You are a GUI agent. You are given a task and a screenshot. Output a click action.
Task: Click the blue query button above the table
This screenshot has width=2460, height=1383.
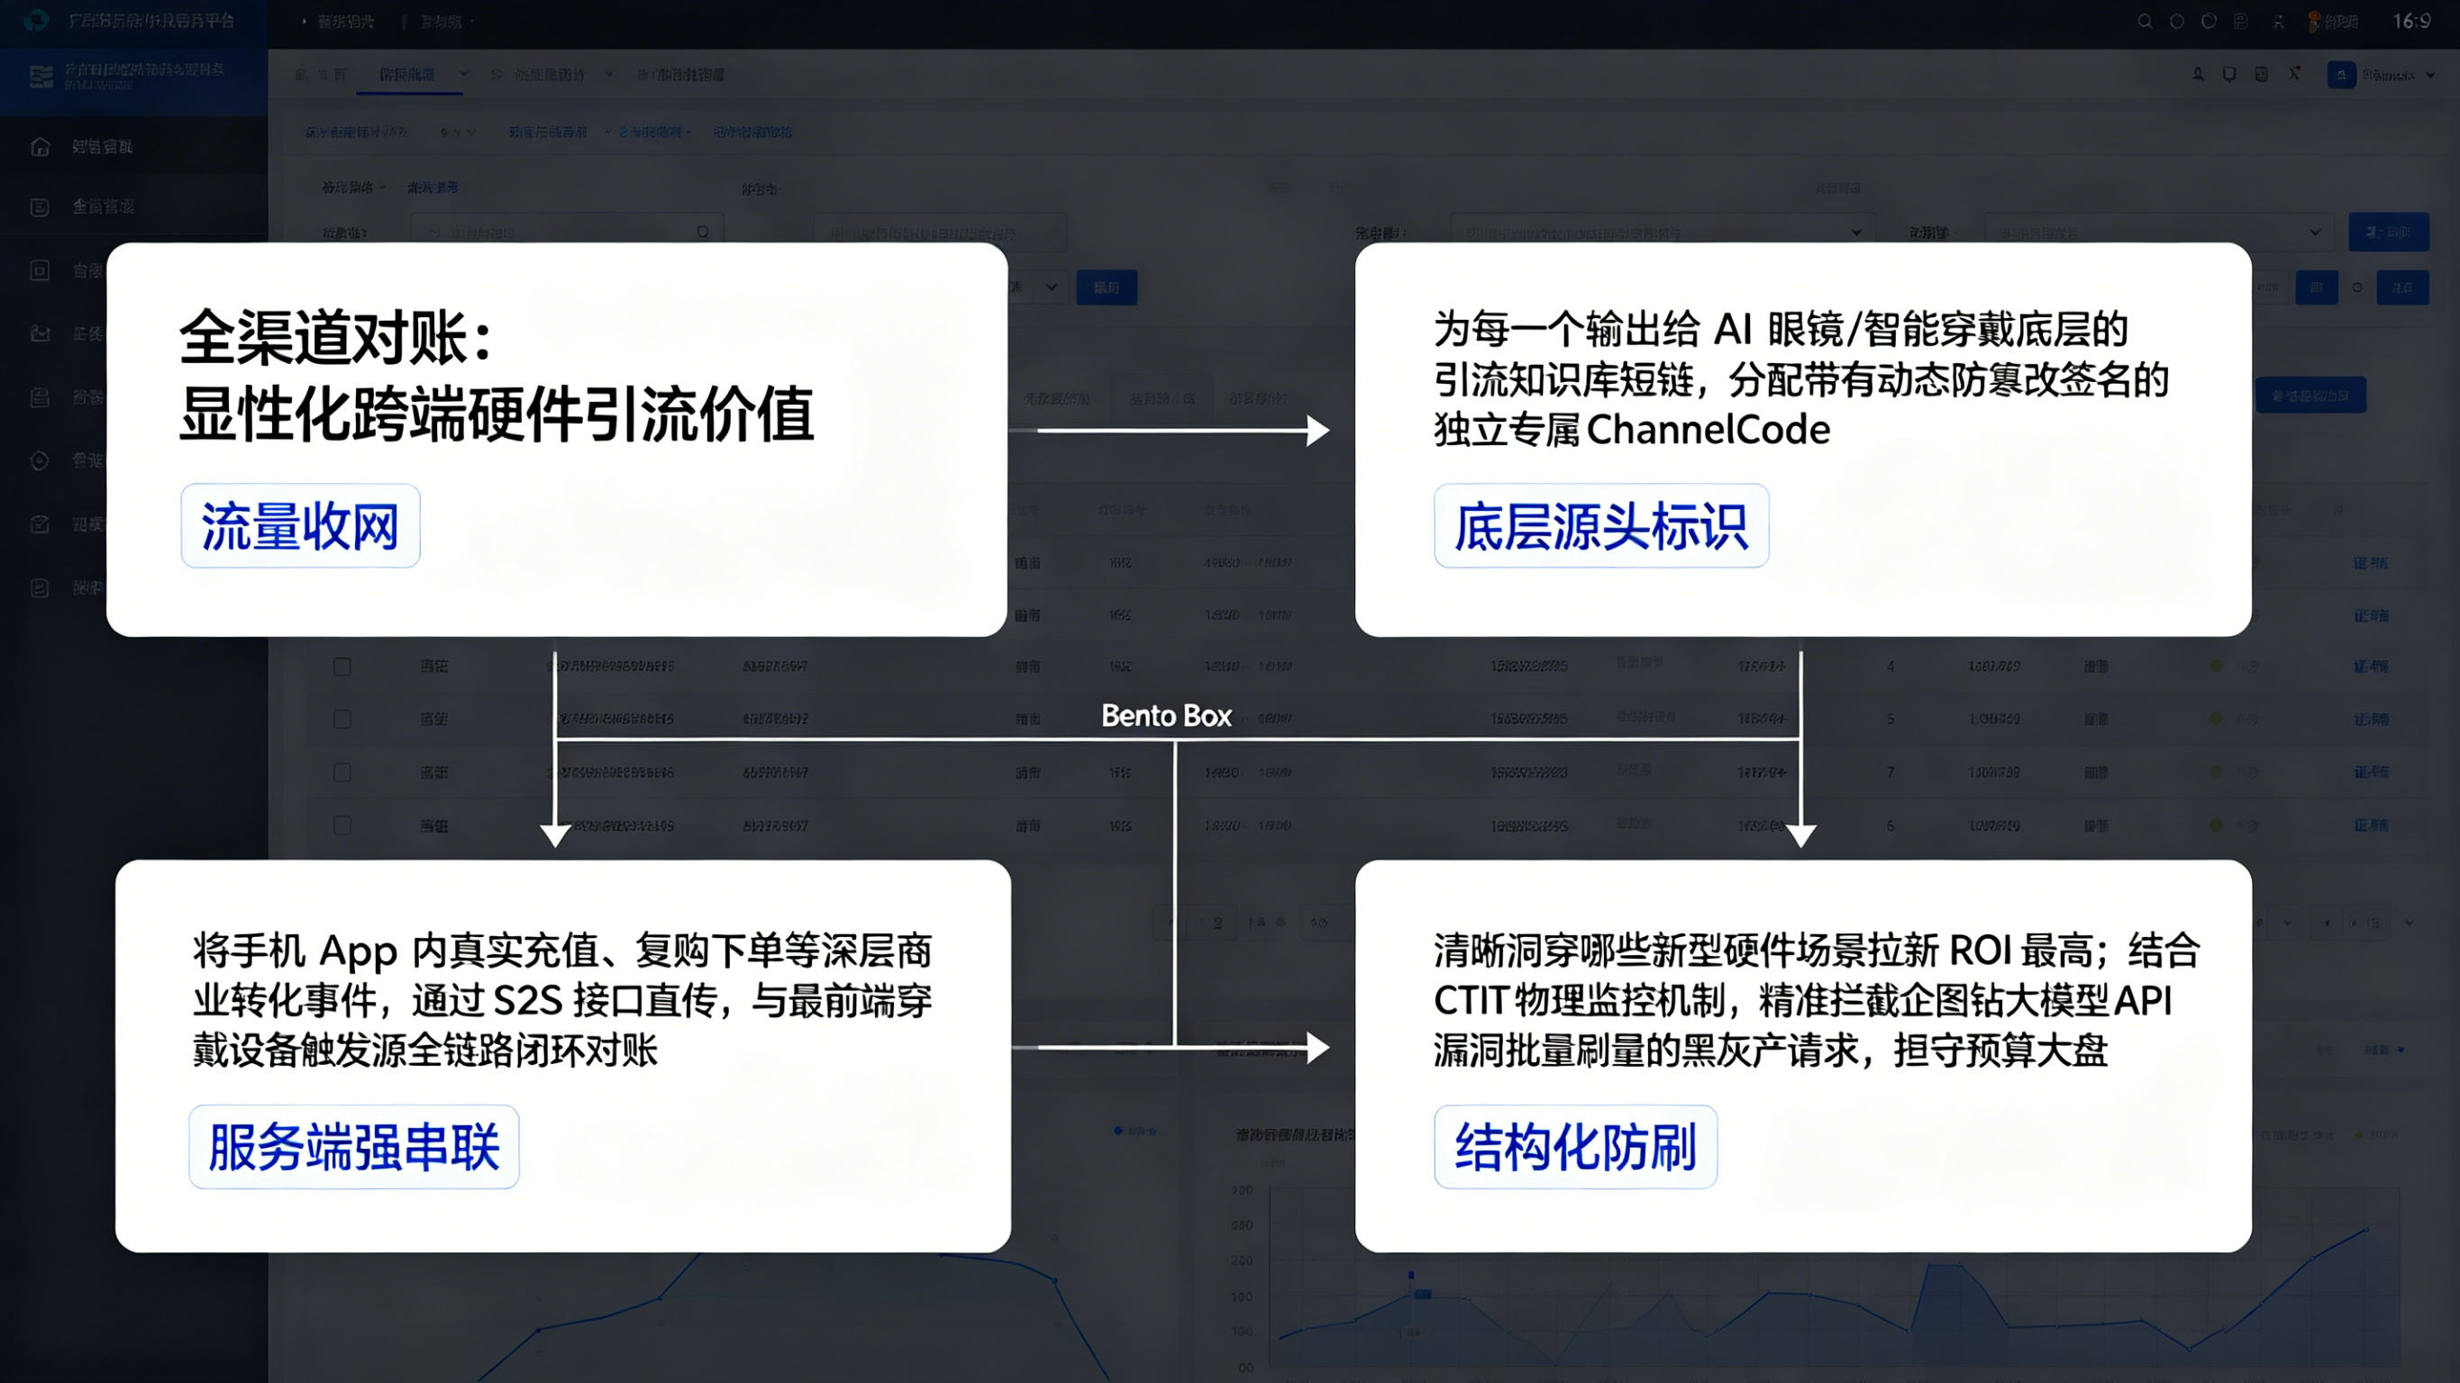coord(1107,287)
